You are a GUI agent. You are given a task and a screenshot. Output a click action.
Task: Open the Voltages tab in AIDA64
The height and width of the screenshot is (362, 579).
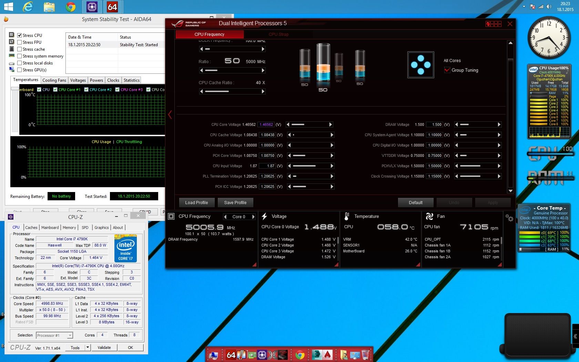(78, 80)
